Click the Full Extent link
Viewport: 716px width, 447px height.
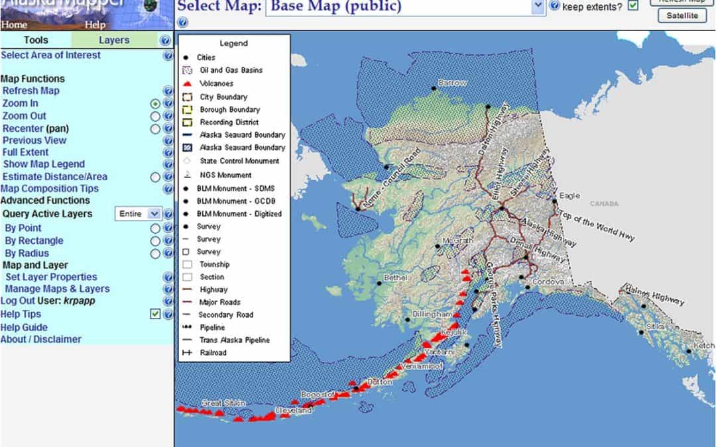tap(25, 152)
